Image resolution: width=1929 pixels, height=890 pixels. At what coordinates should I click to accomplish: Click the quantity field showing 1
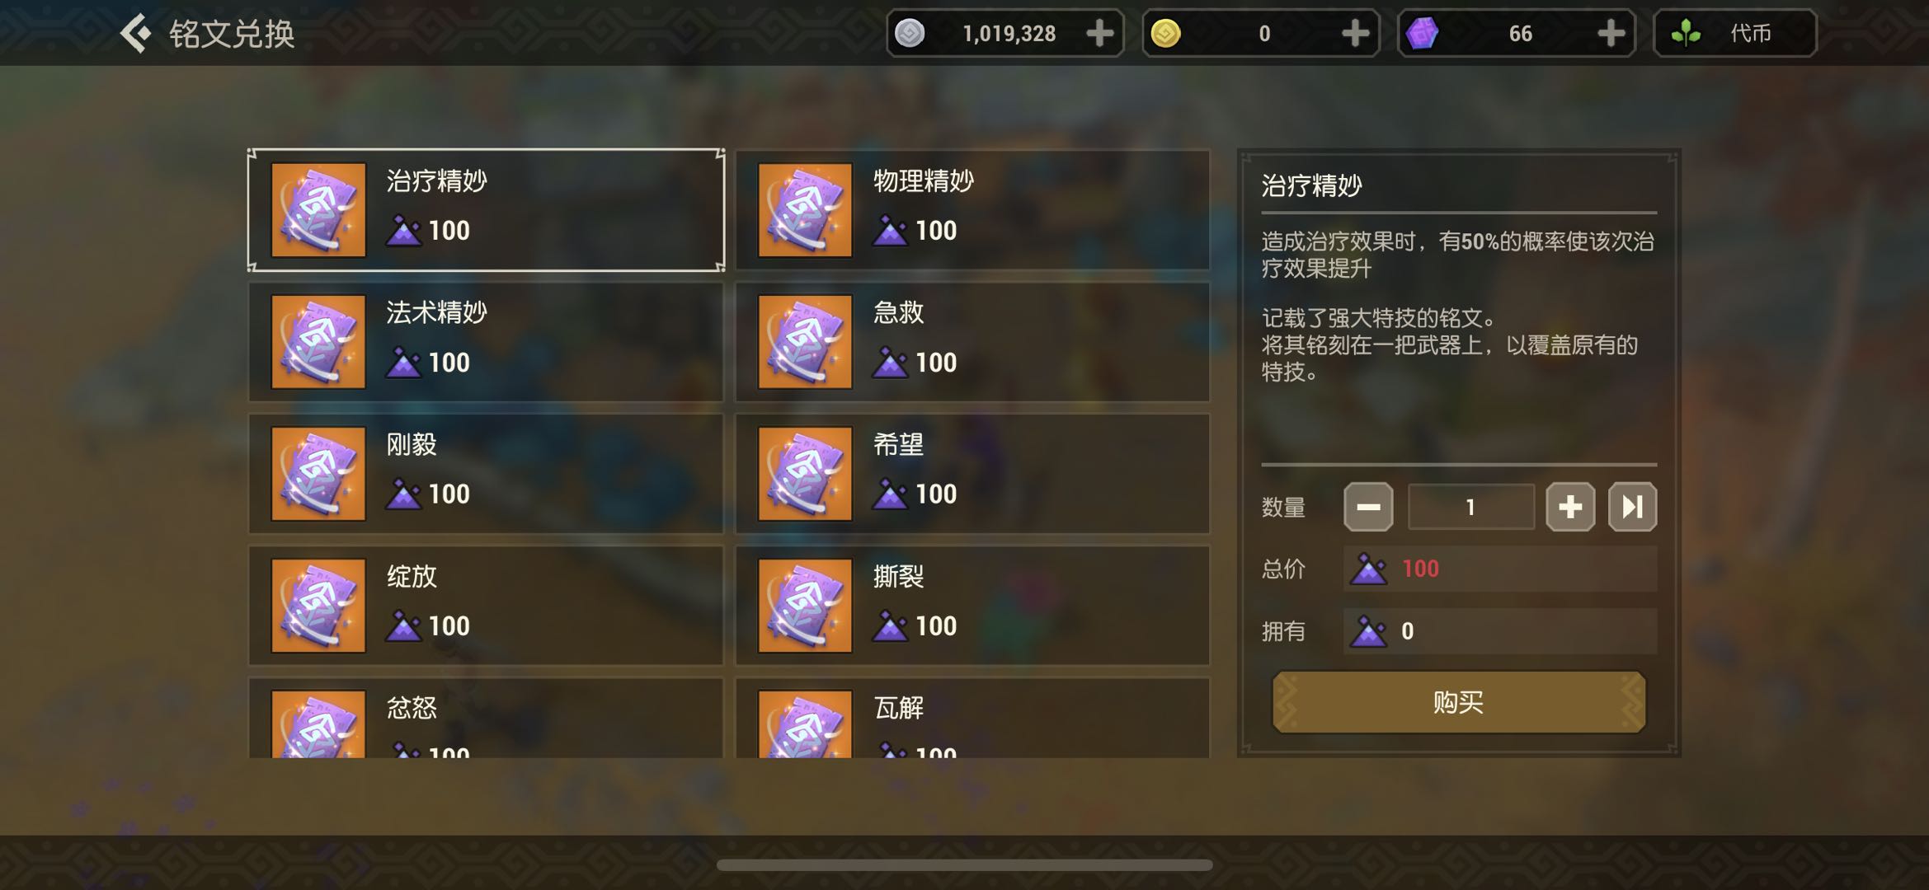click(1470, 507)
